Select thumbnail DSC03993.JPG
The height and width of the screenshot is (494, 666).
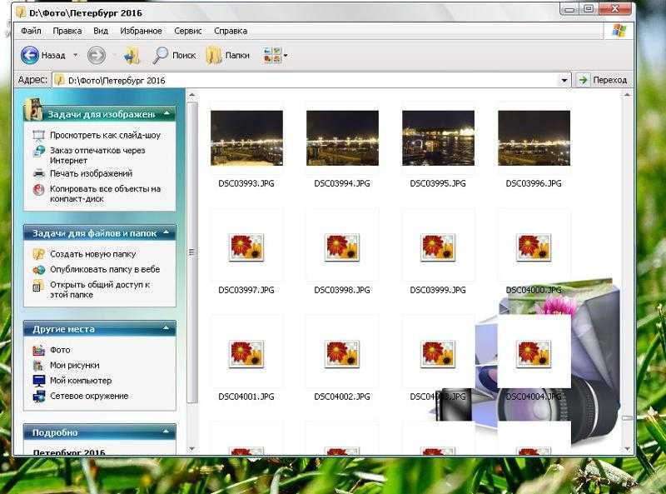coord(246,137)
